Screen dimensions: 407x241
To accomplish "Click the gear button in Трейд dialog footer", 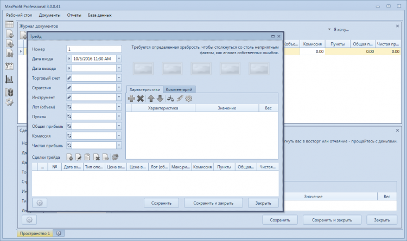I will pos(40,203).
